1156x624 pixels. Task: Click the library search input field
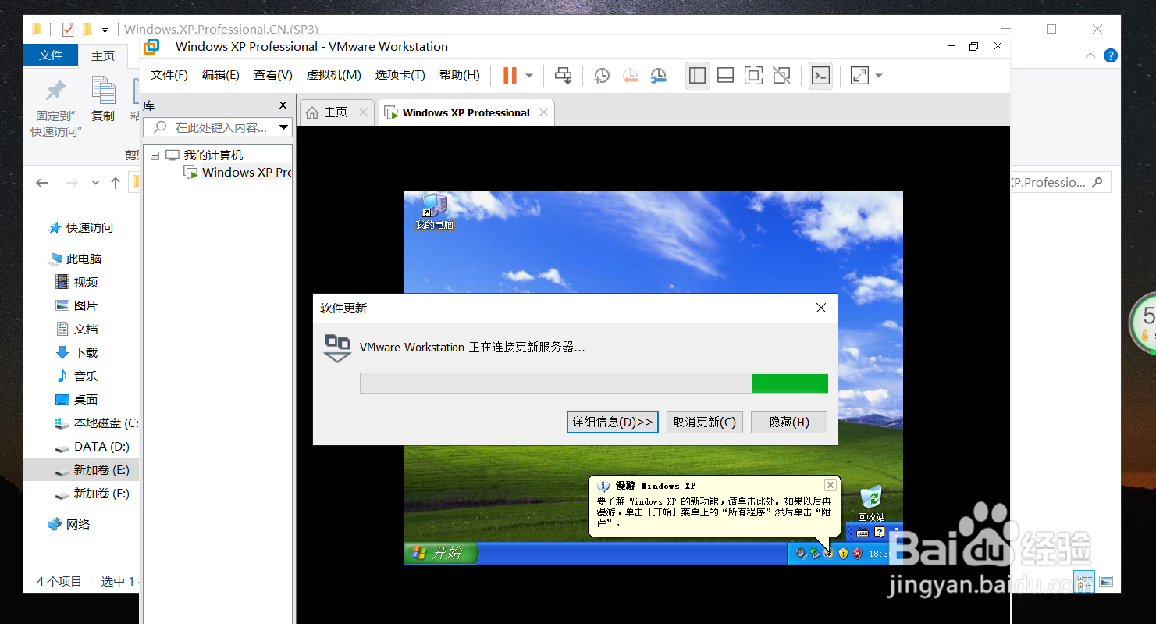click(x=211, y=127)
